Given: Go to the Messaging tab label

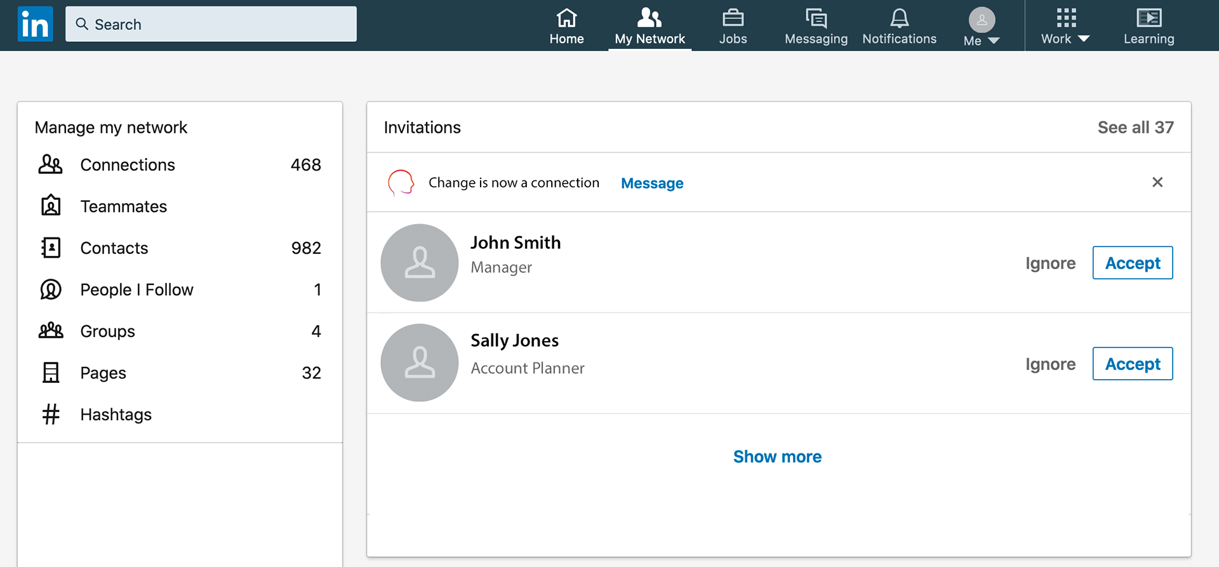Looking at the screenshot, I should [x=816, y=39].
